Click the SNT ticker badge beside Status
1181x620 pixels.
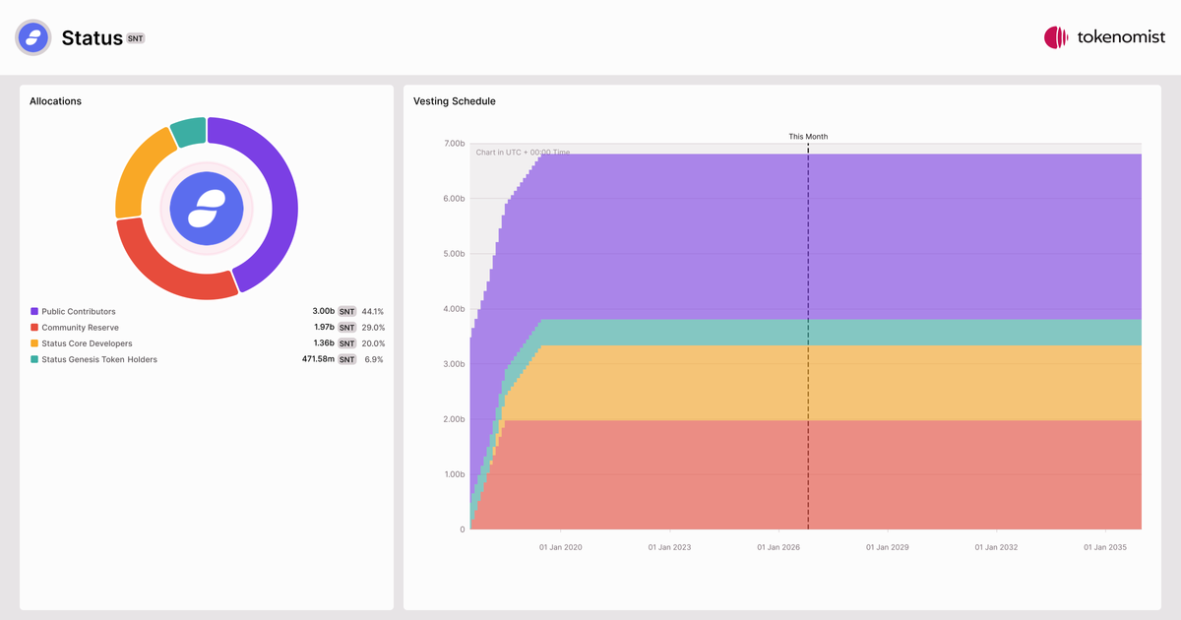[136, 38]
